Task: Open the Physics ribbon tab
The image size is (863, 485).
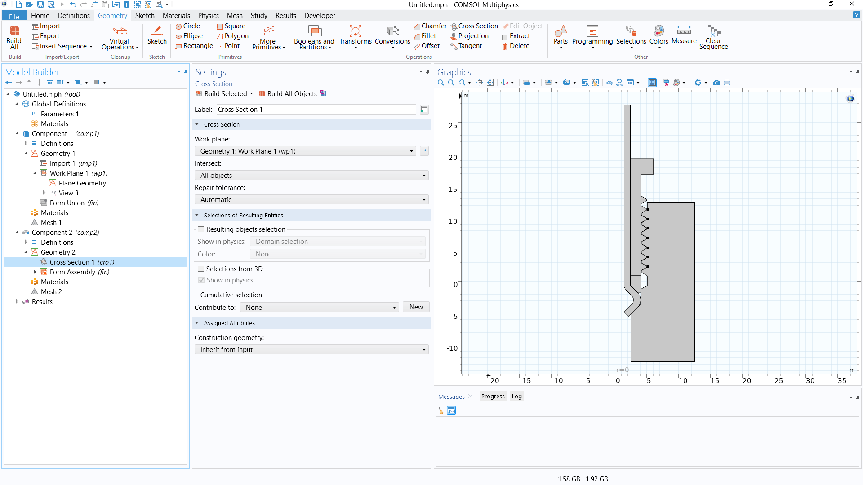Action: pyautogui.click(x=209, y=16)
